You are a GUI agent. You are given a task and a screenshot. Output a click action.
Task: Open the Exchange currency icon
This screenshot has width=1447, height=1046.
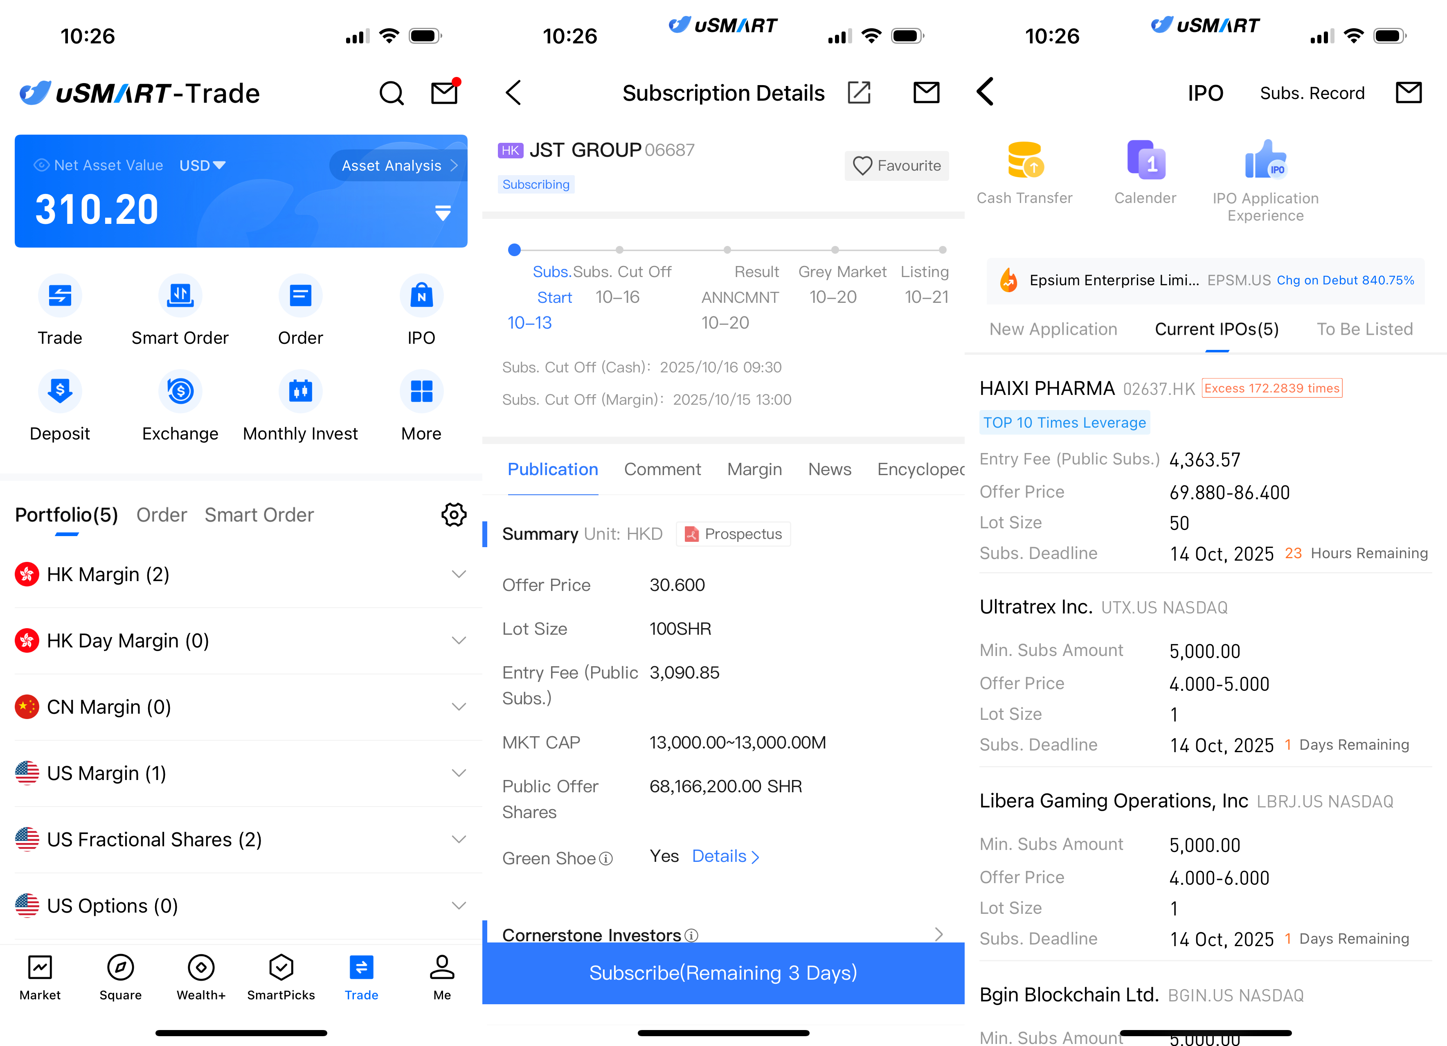point(180,391)
